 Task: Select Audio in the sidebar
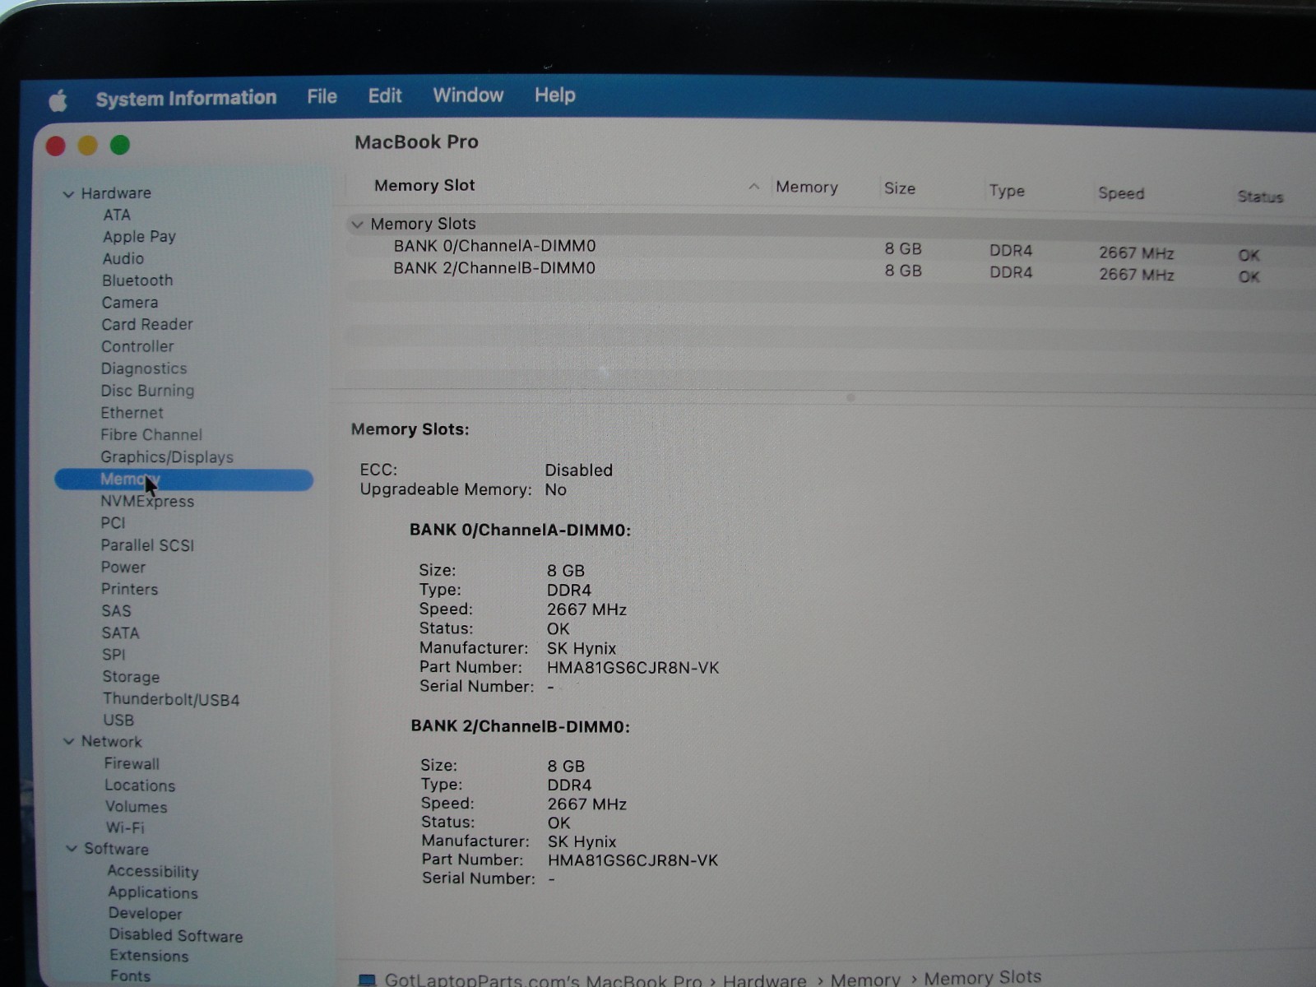click(x=123, y=258)
